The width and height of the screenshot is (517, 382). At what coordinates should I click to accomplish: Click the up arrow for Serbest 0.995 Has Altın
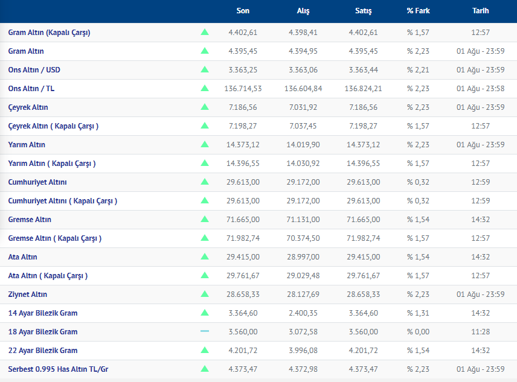coord(205,369)
